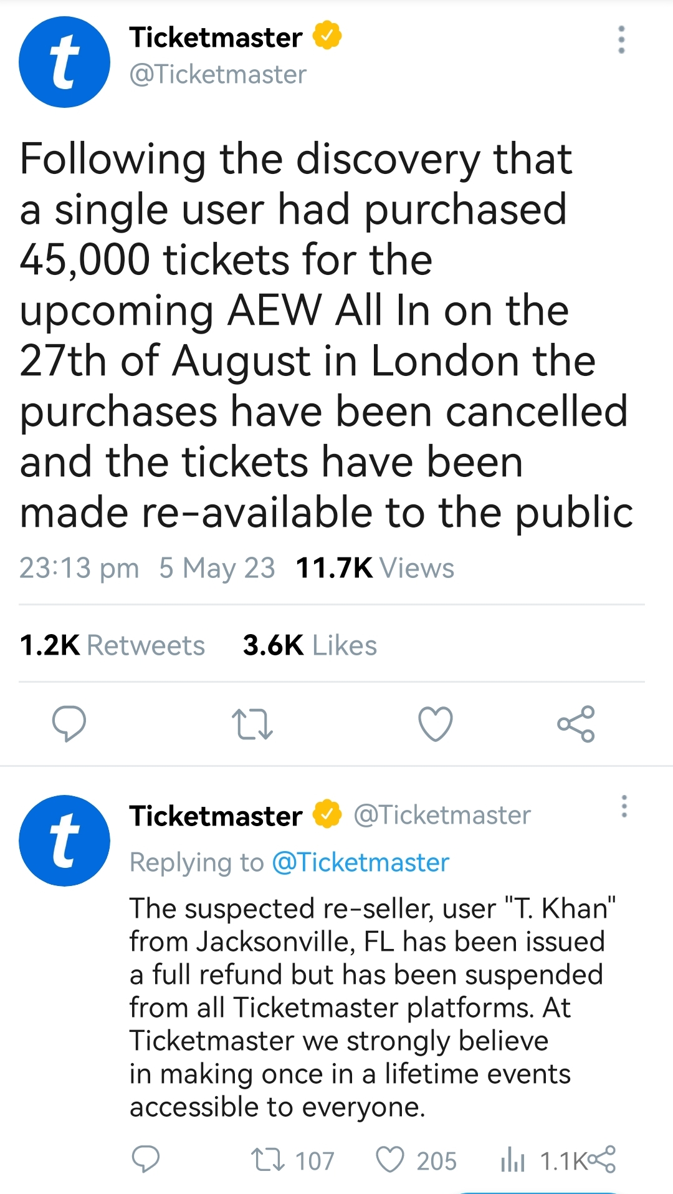Screen dimensions: 673x1194
Task: Share the reply tweet
Action: pos(602,1159)
